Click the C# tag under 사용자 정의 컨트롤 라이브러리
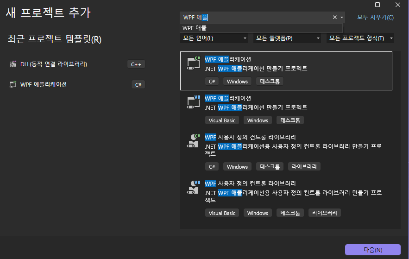The height and width of the screenshot is (259, 409). coord(212,166)
